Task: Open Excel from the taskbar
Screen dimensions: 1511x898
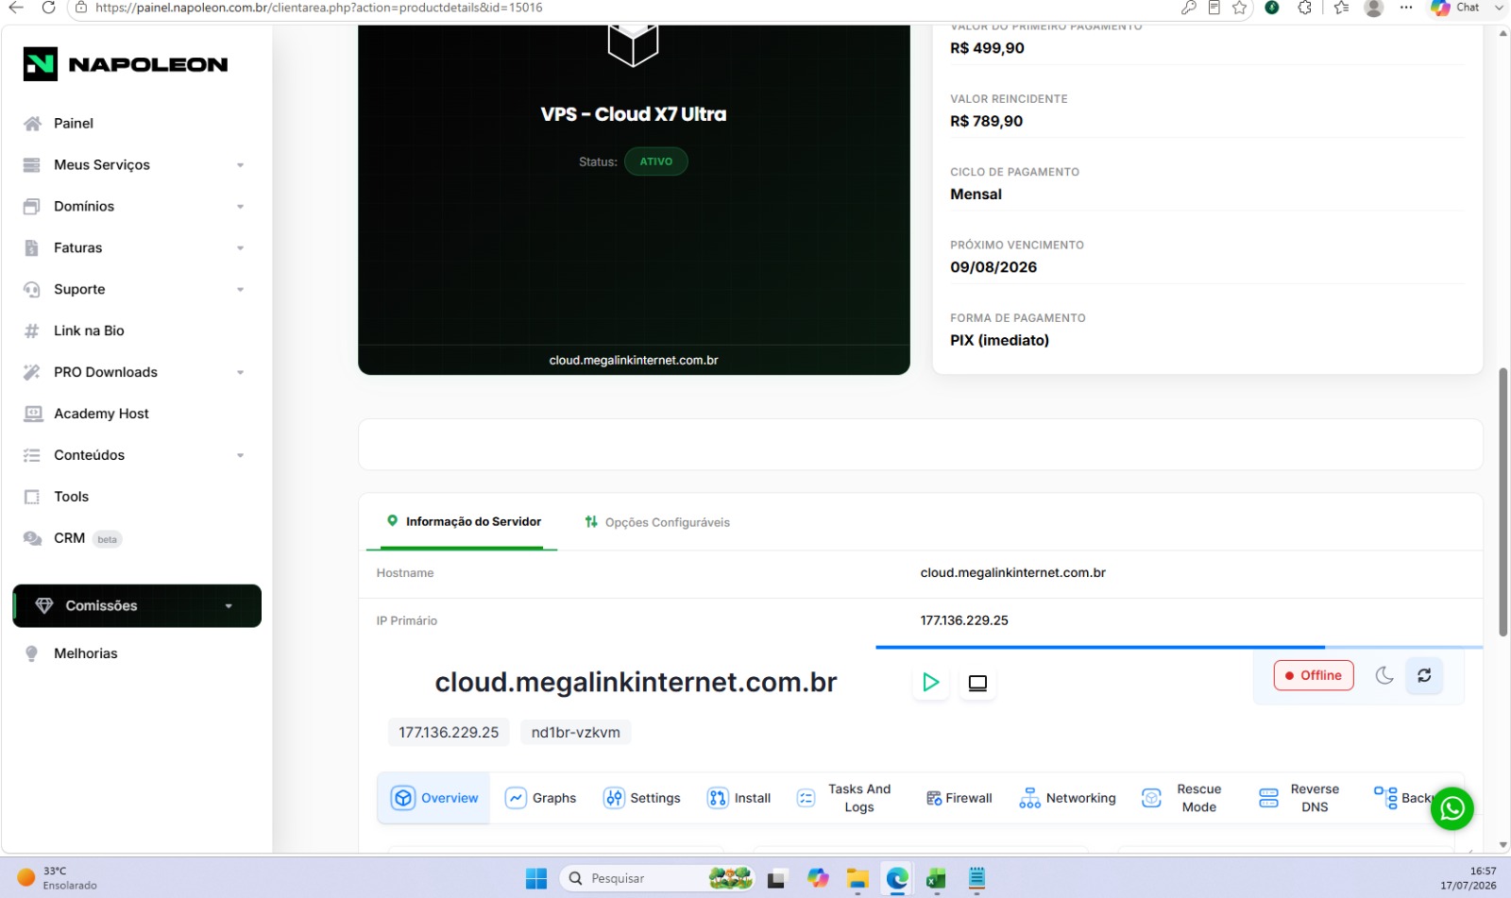Action: point(936,878)
